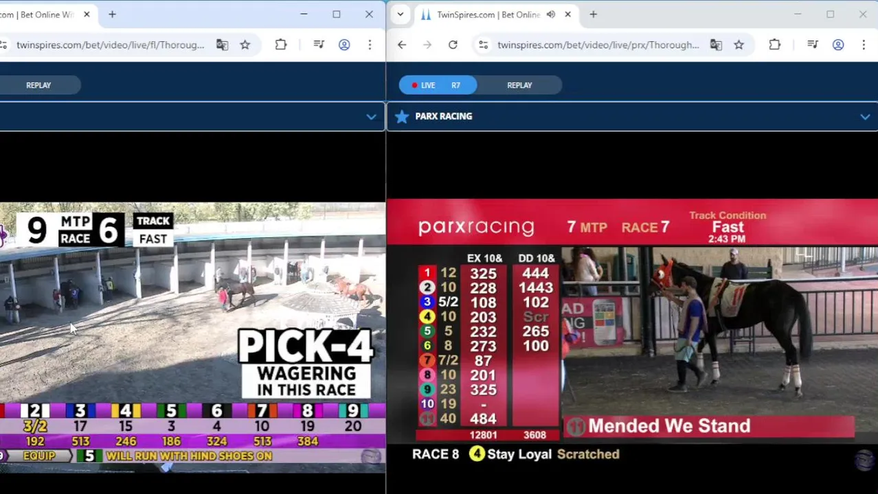Open Chrome three-dot menu in left window
Image resolution: width=878 pixels, height=494 pixels.
tap(370, 45)
